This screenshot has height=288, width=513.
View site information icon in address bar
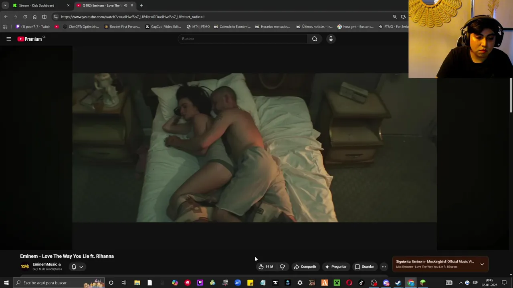[56, 17]
